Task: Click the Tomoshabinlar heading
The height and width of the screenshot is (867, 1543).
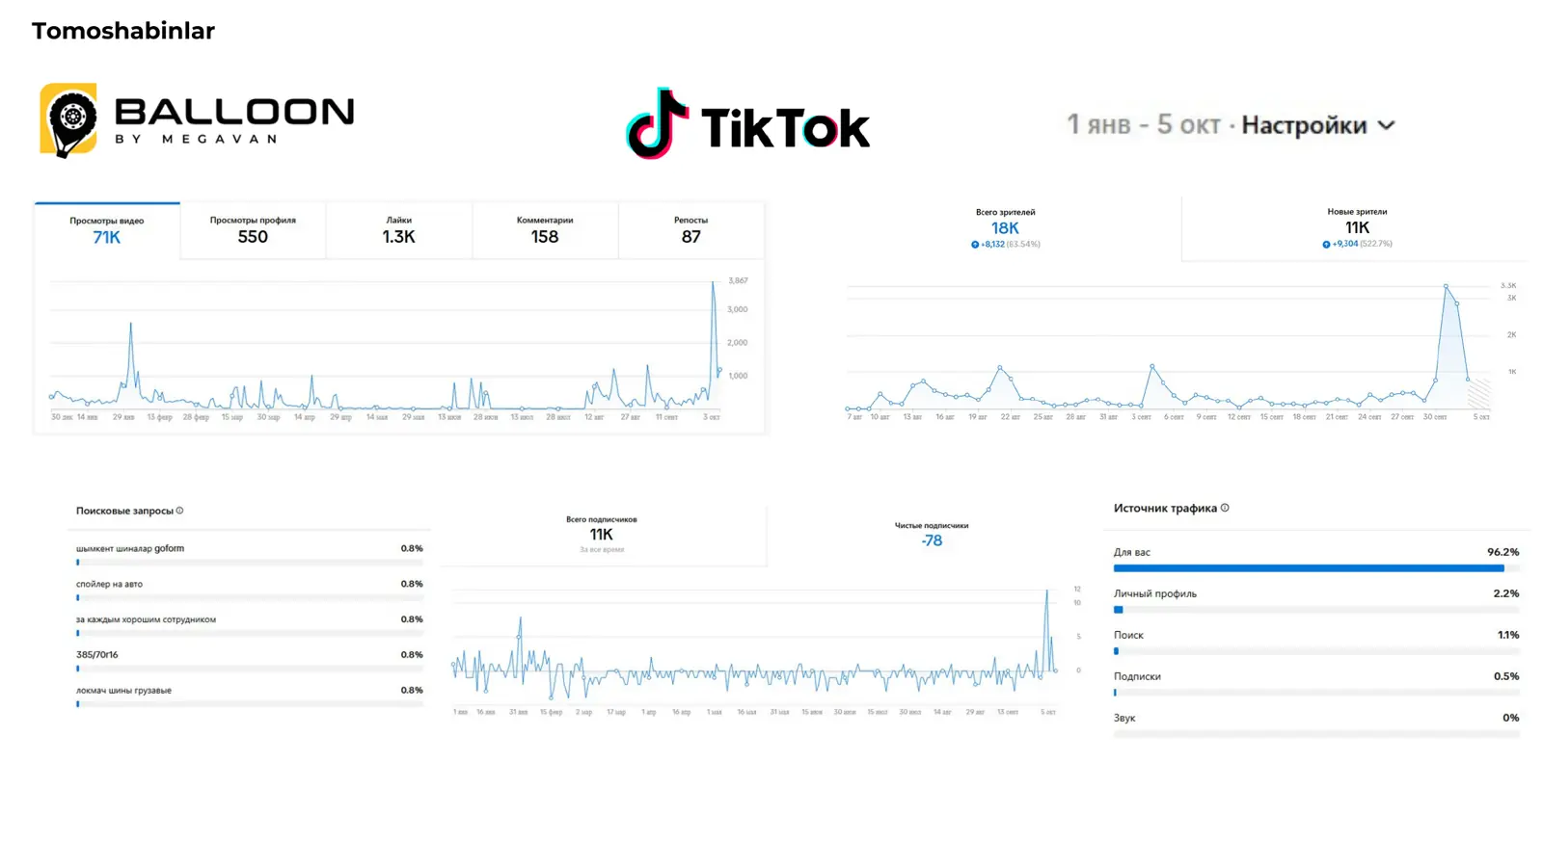Action: click(x=123, y=31)
